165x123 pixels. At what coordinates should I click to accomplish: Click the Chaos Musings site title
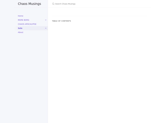click(29, 4)
